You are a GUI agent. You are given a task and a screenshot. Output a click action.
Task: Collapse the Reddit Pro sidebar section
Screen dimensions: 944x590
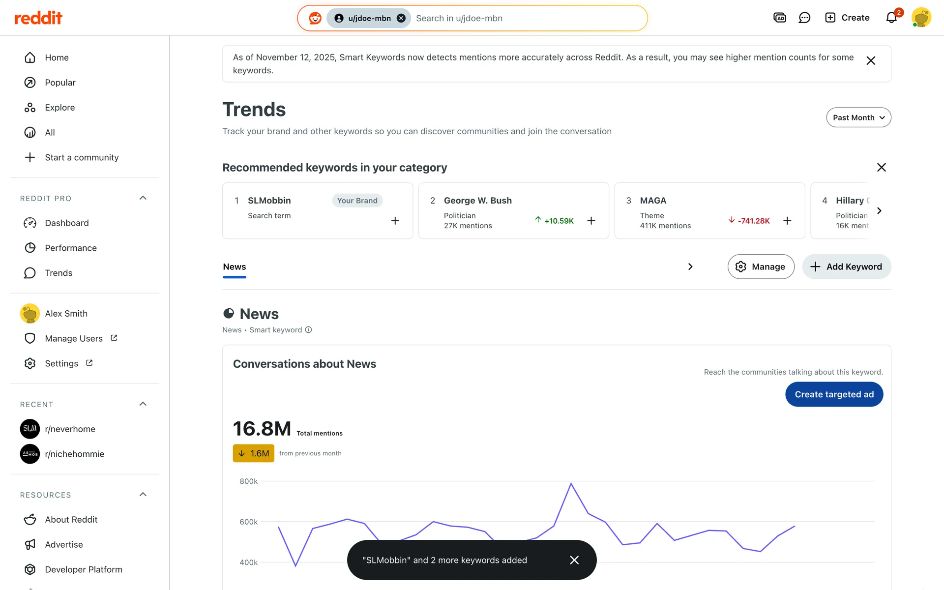click(x=143, y=198)
